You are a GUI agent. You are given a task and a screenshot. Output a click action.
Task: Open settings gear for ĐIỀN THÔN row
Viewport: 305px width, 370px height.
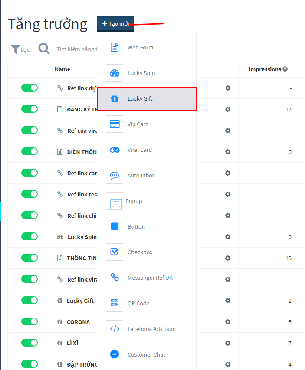pyautogui.click(x=228, y=152)
